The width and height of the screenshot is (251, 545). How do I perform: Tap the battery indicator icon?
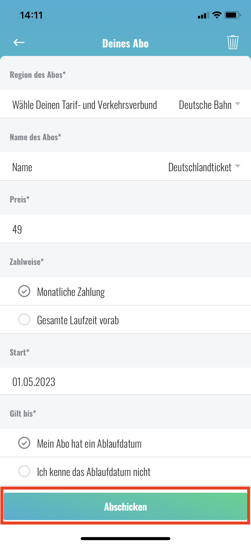tap(232, 15)
